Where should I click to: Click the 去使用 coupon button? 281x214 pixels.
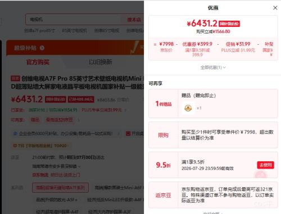(x=265, y=165)
